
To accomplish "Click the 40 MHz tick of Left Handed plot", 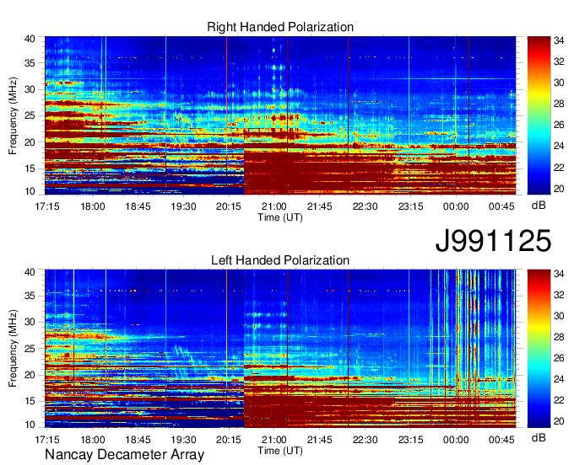I will (30, 272).
